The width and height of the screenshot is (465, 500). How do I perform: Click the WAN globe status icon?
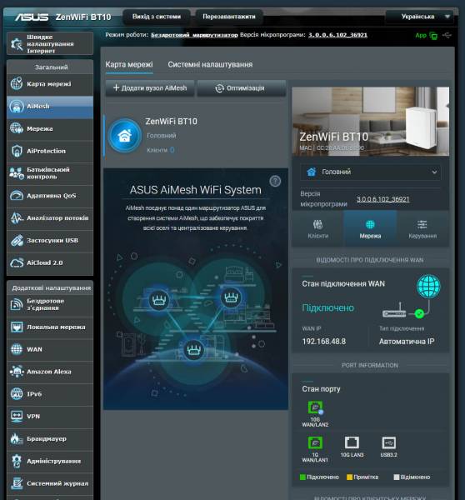428,287
